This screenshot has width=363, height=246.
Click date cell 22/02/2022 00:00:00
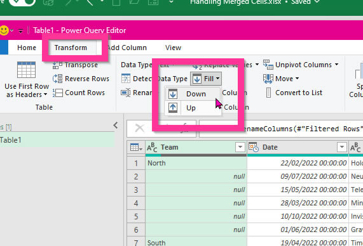click(x=298, y=163)
